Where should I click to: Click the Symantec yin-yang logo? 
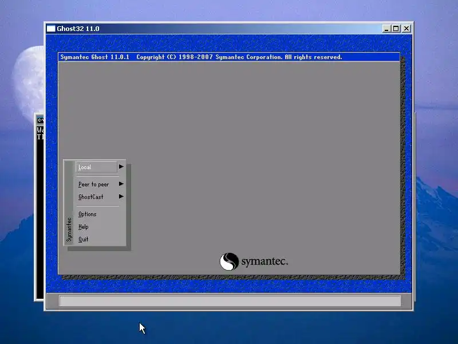click(x=229, y=261)
